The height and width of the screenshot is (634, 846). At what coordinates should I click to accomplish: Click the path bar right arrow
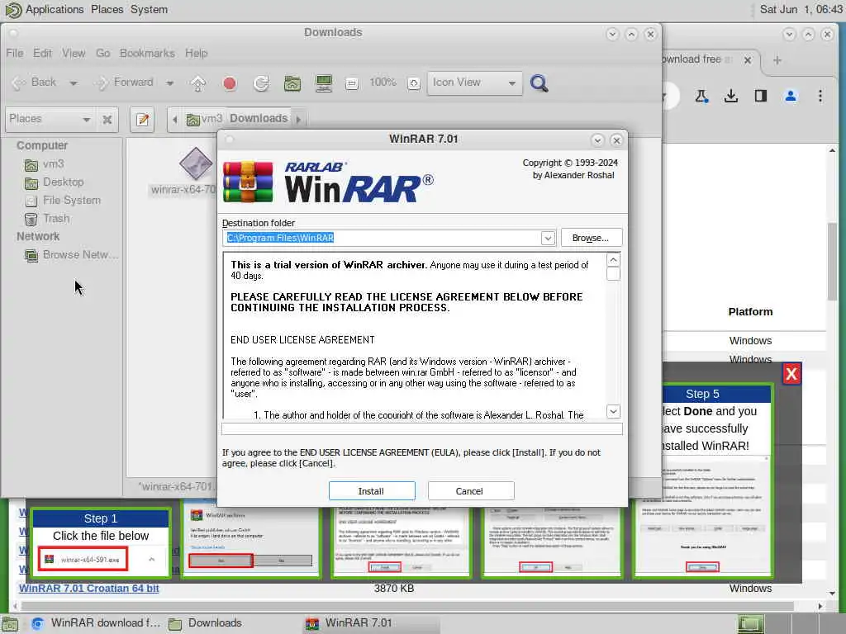[x=298, y=120]
